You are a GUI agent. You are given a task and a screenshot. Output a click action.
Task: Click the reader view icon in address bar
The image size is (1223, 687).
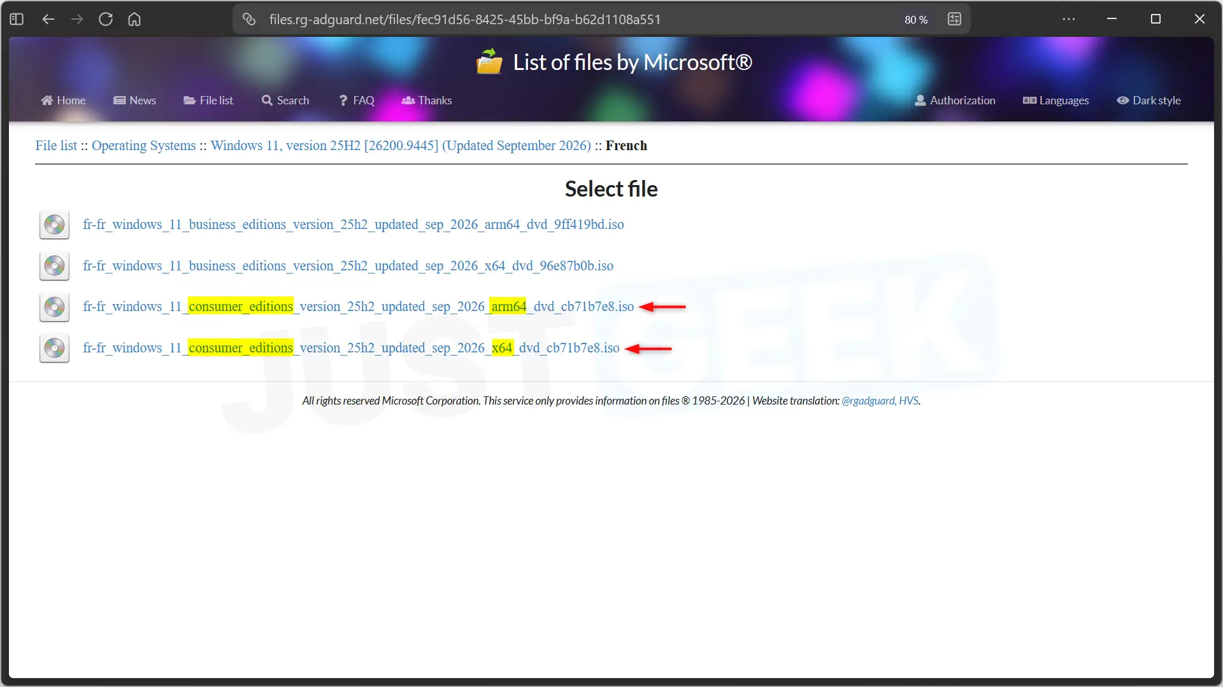pos(954,19)
